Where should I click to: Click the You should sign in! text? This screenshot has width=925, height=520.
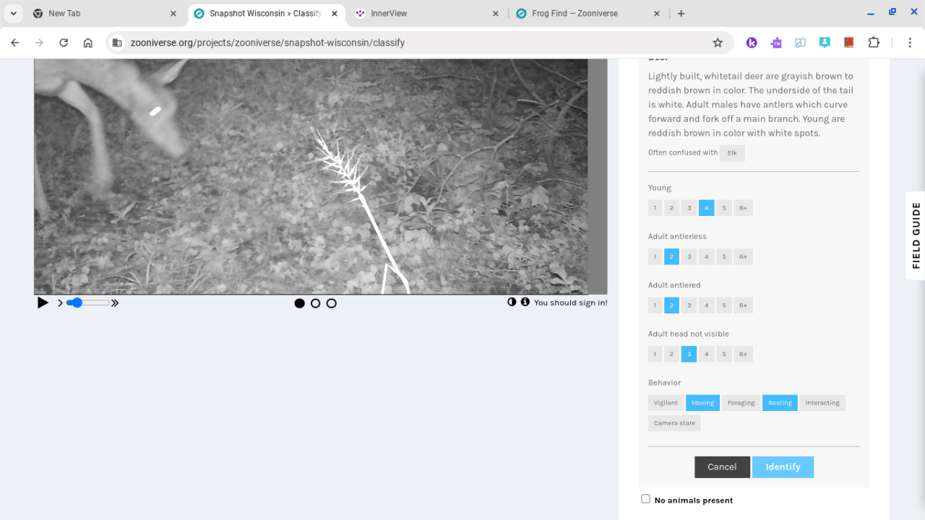click(x=571, y=303)
